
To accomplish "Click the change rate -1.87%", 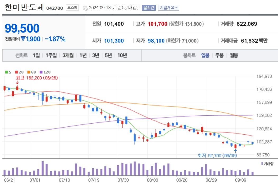I will point(55,39).
